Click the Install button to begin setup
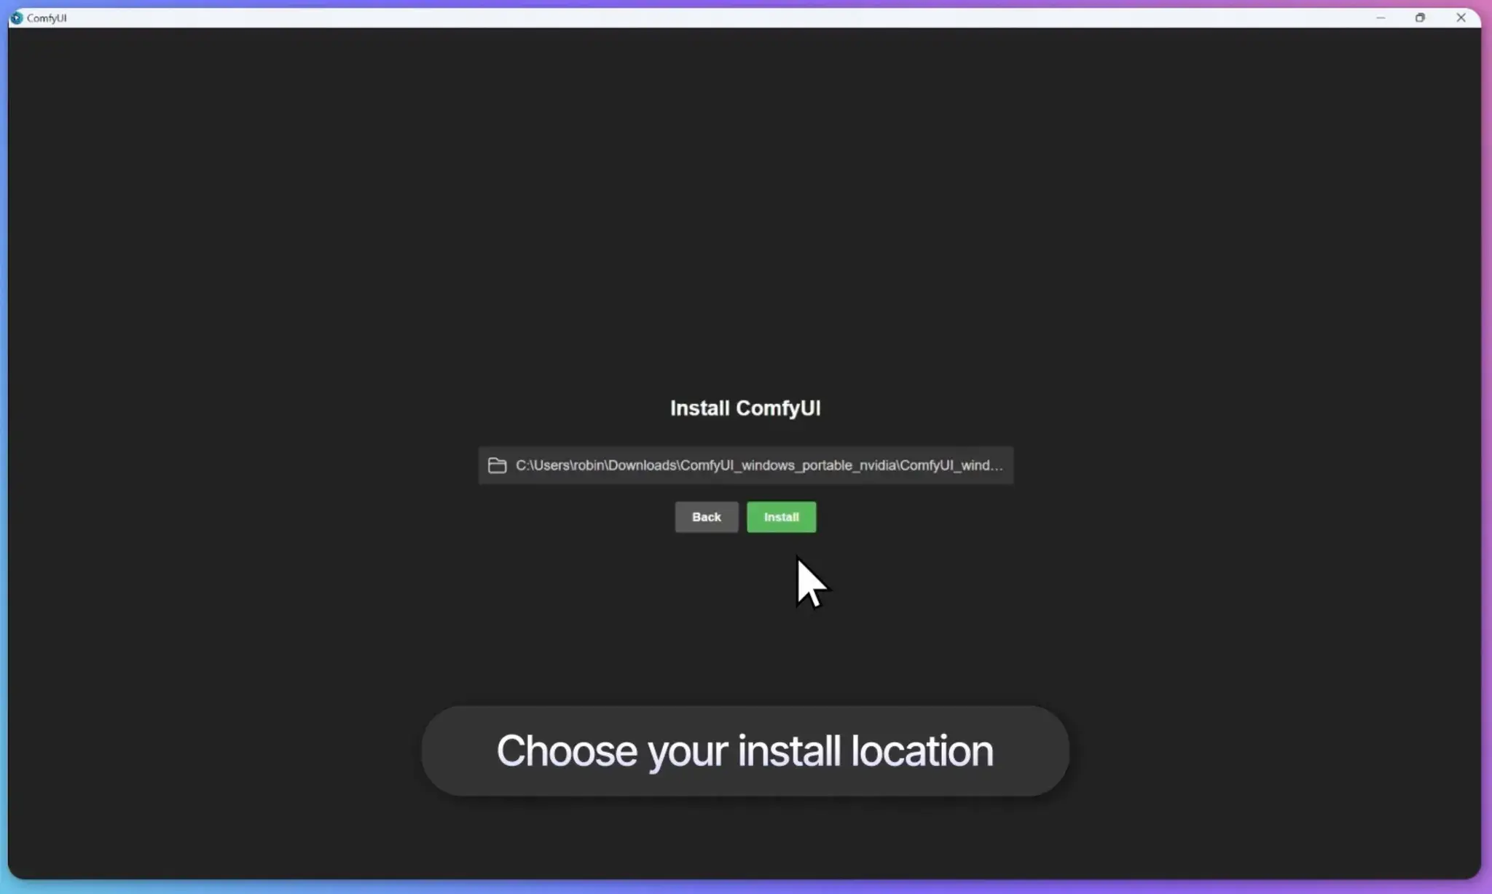 coord(782,516)
